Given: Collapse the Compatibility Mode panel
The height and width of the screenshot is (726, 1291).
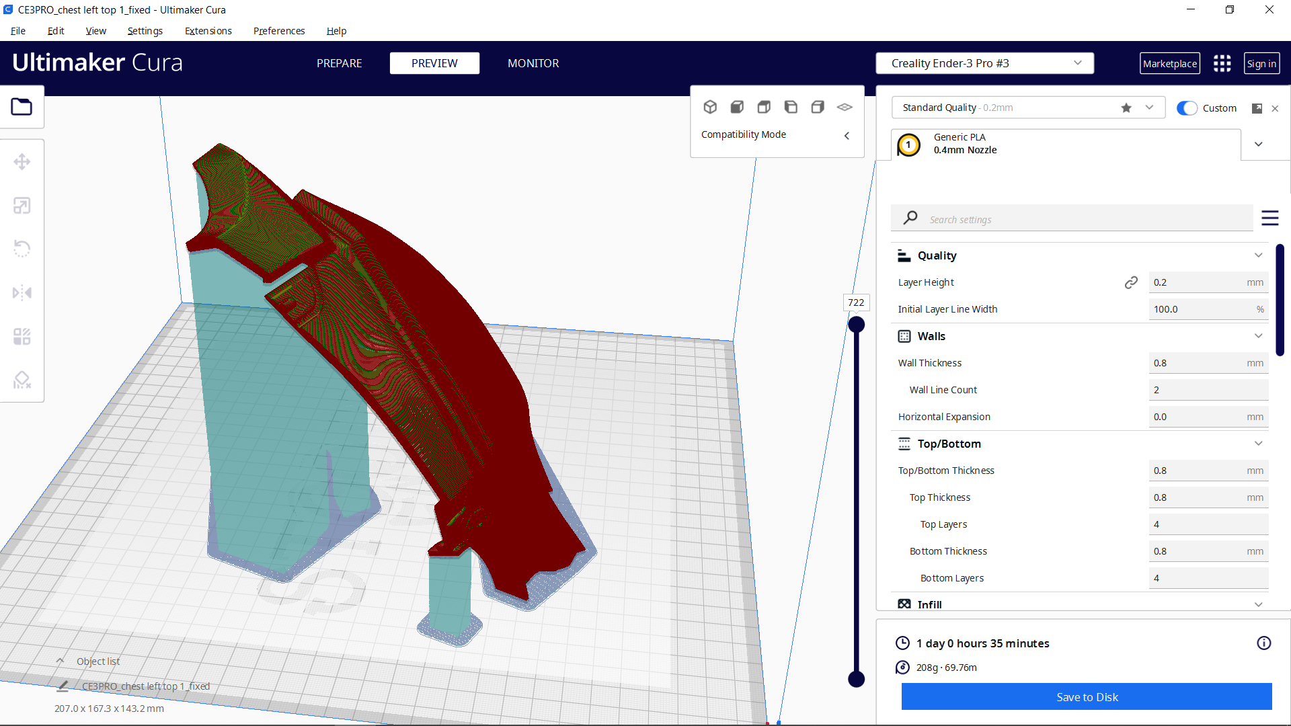Looking at the screenshot, I should (x=847, y=135).
